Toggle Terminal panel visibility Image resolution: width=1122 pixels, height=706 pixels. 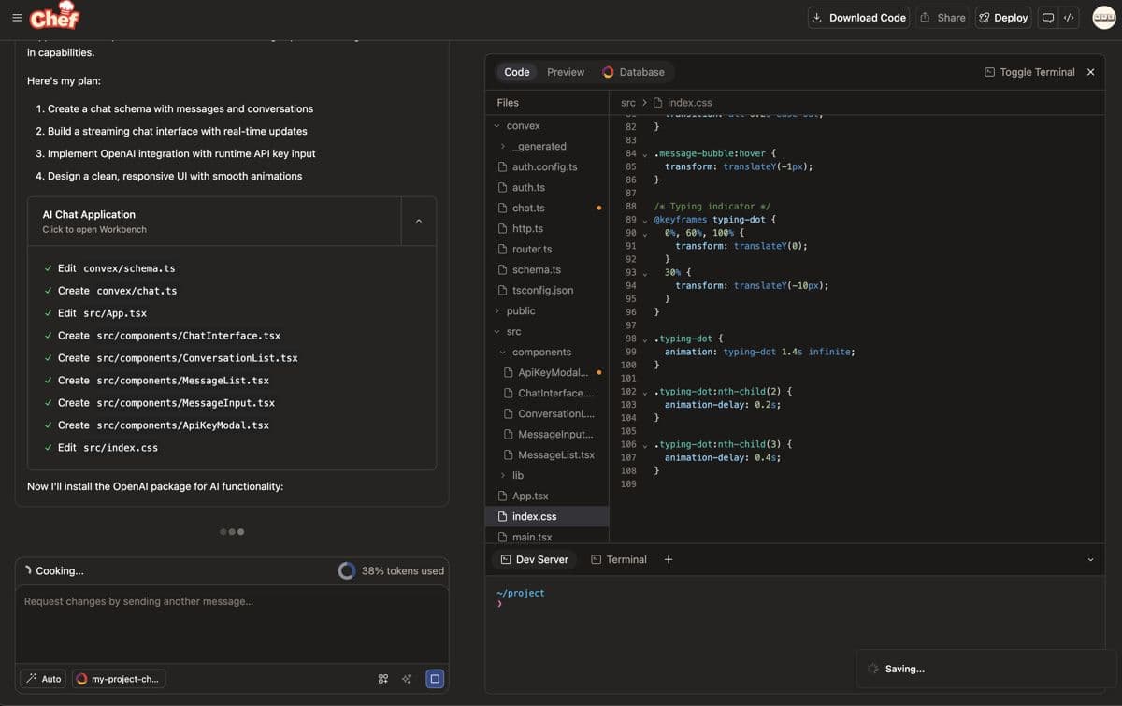(1029, 72)
